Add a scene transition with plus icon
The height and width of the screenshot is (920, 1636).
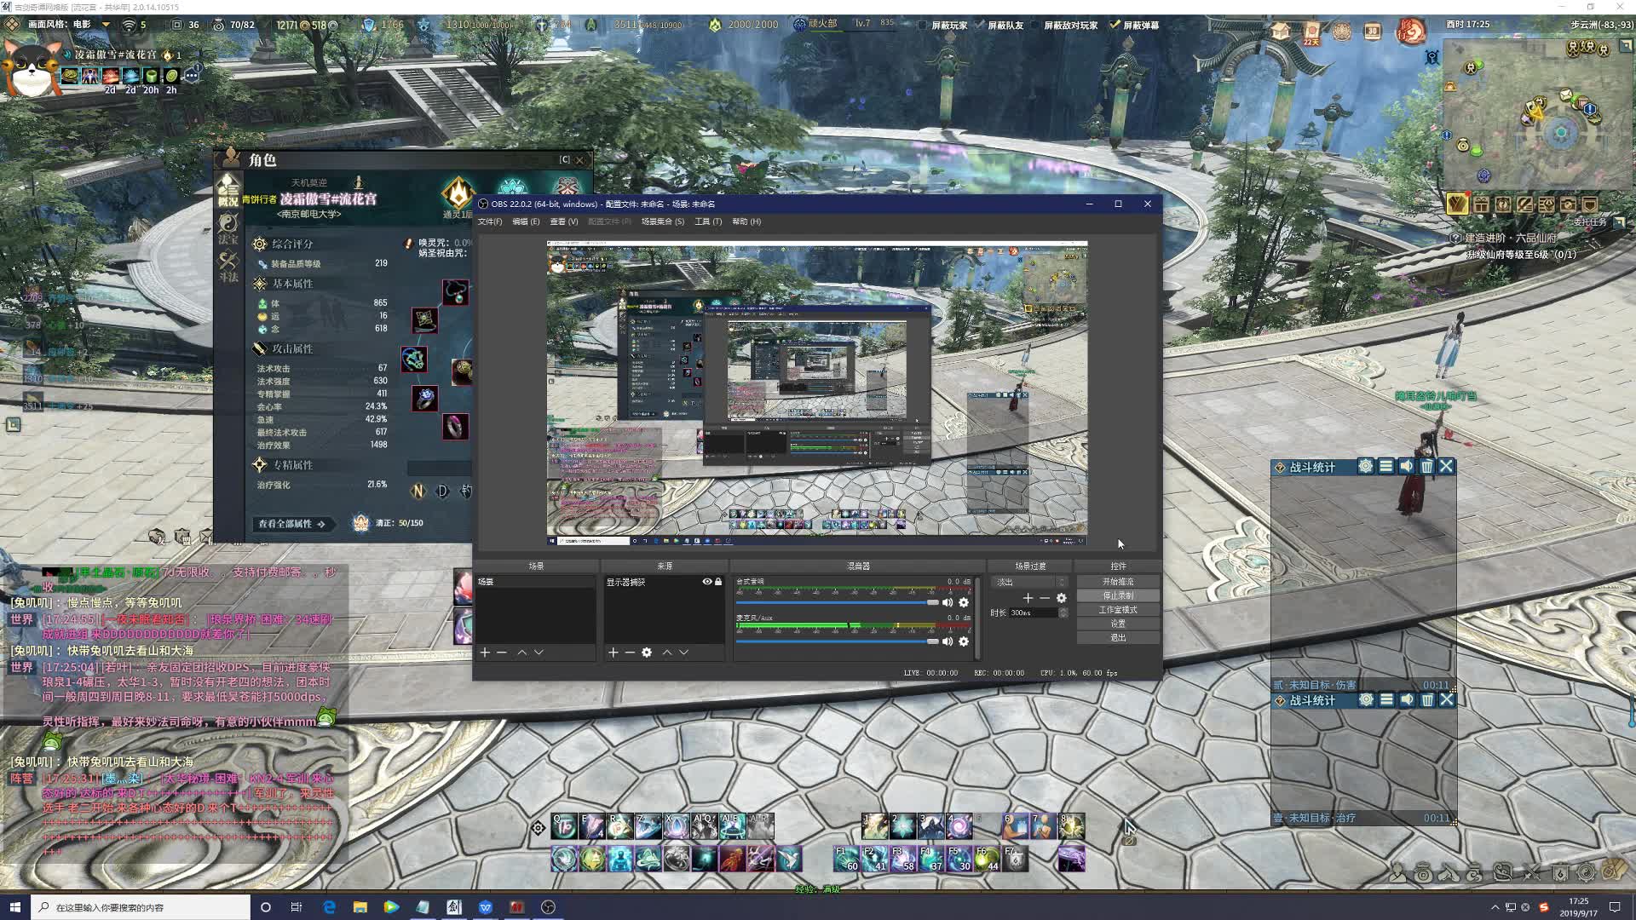(1028, 598)
